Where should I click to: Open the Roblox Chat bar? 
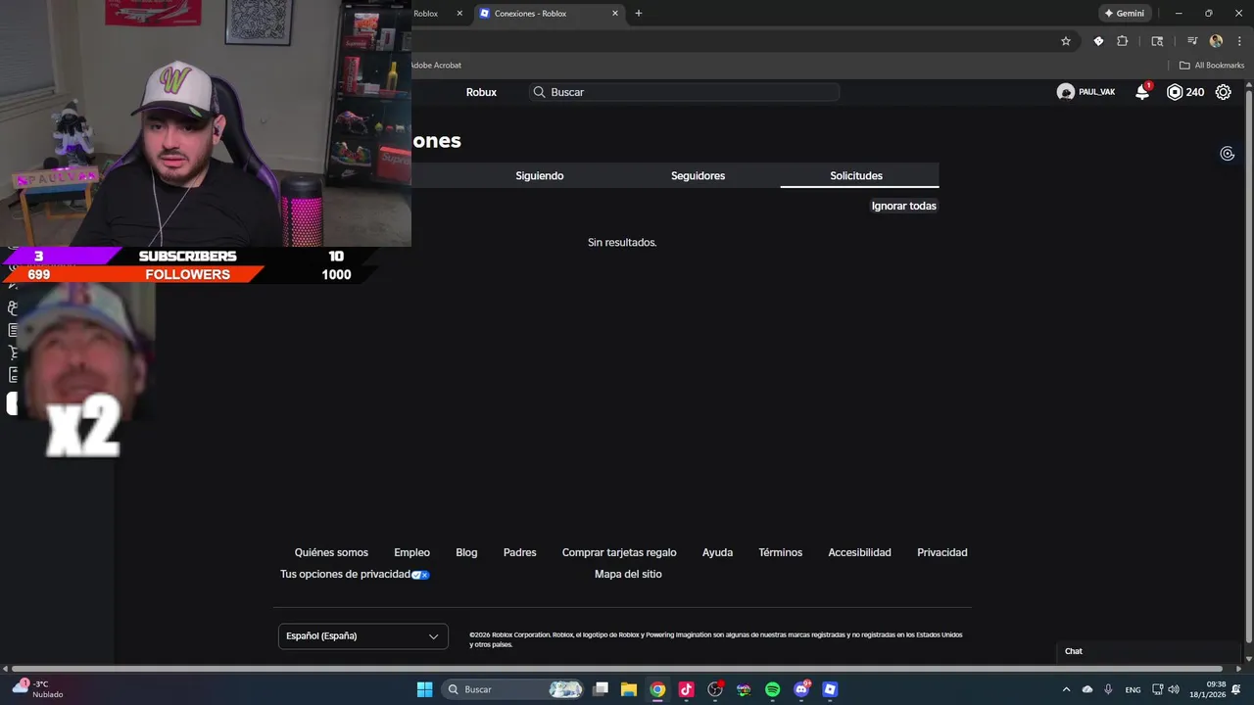pyautogui.click(x=1148, y=651)
